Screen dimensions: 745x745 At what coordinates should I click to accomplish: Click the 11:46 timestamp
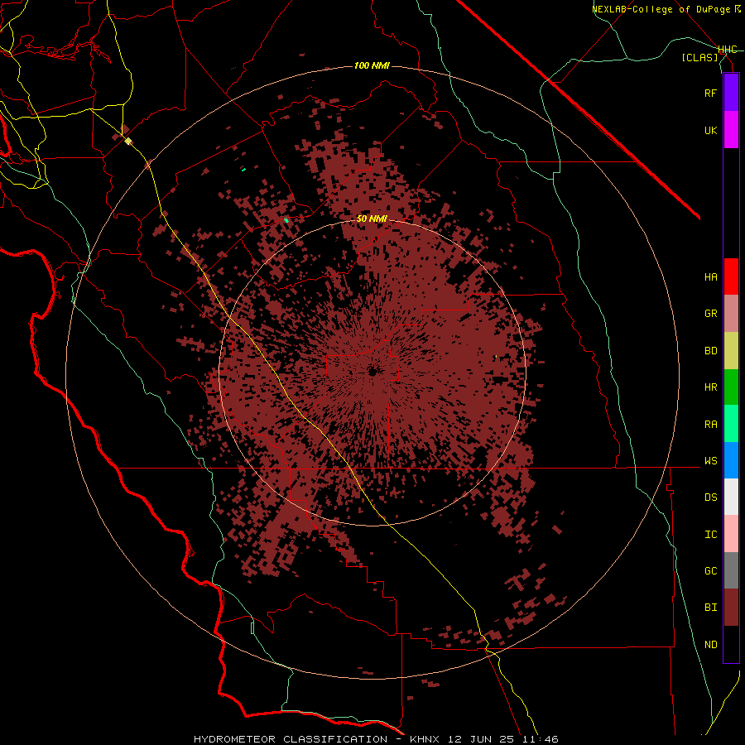click(x=541, y=739)
